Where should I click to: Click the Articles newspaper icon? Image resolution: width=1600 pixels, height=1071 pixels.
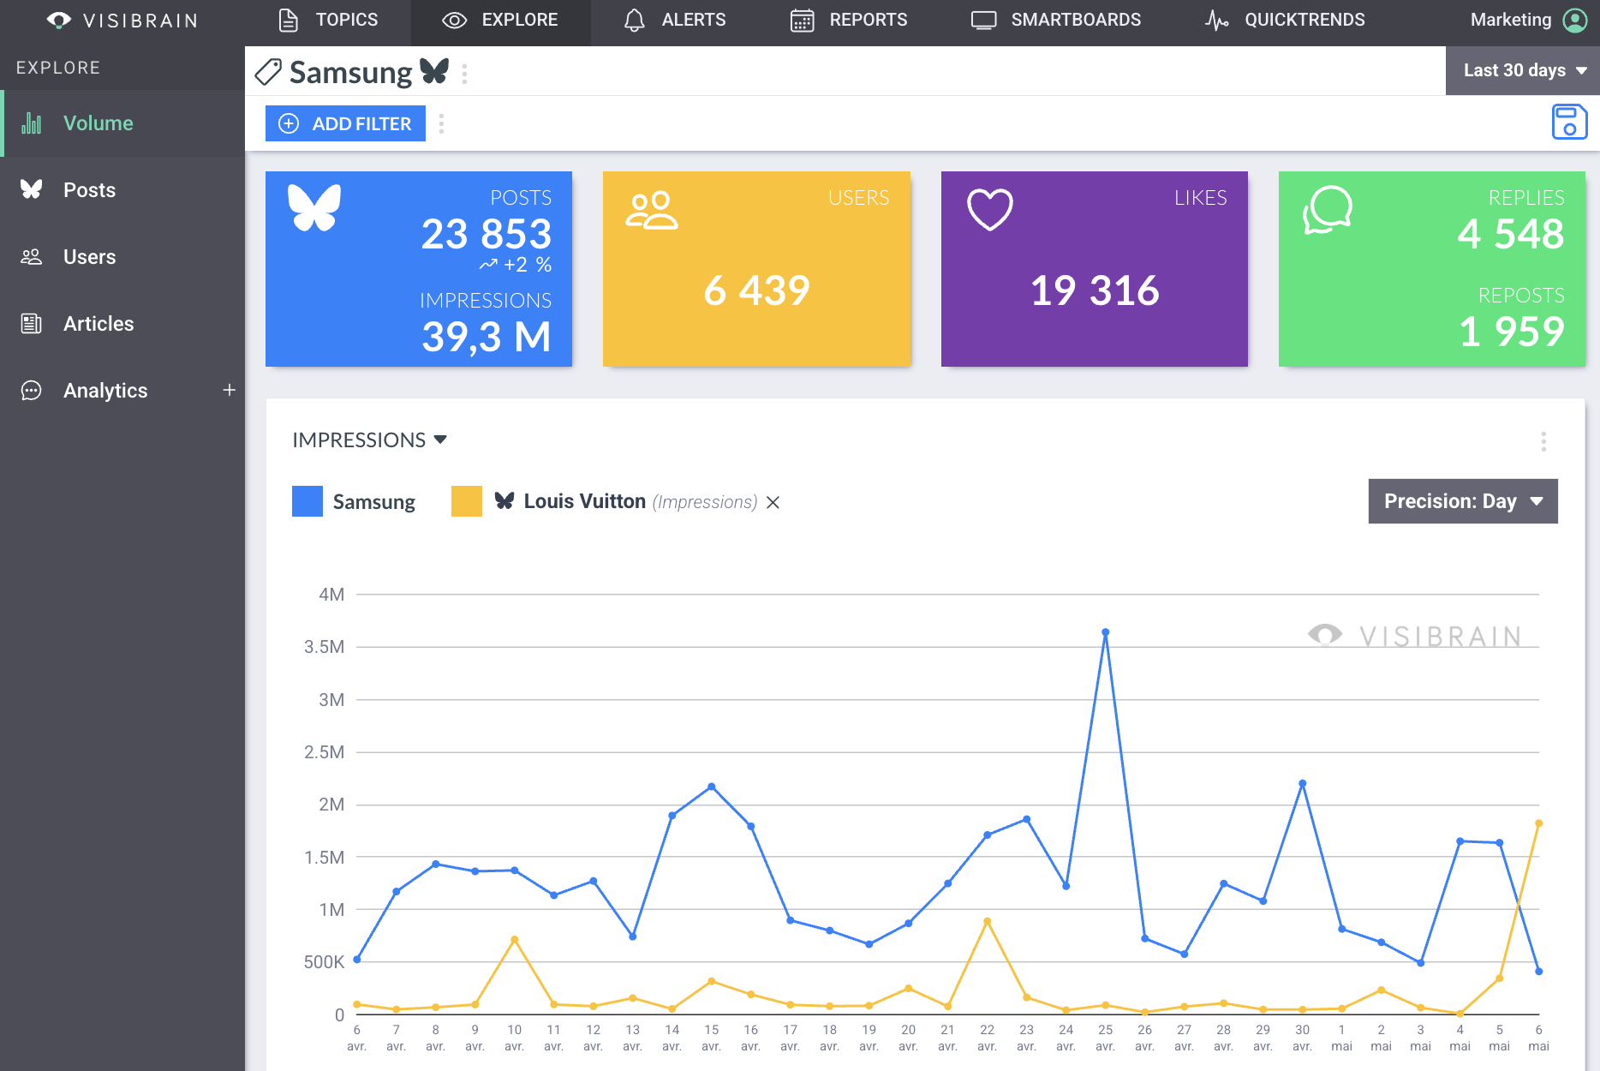pos(32,324)
